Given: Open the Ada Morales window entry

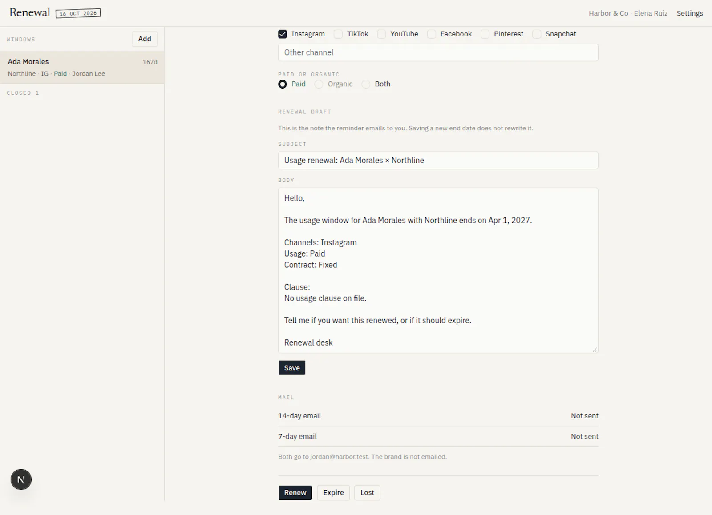Looking at the screenshot, I should pos(82,68).
